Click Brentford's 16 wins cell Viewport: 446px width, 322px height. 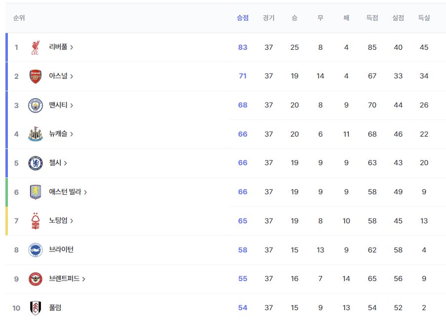click(295, 279)
